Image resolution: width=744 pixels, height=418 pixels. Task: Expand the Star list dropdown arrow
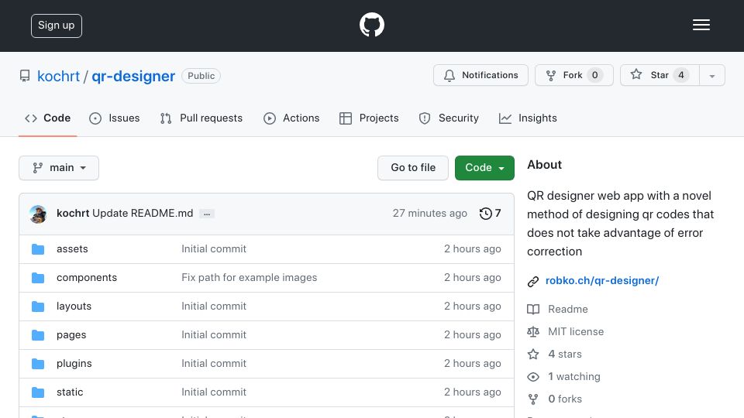[711, 75]
